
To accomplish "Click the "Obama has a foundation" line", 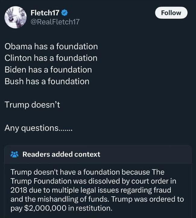I will (x=51, y=47).
